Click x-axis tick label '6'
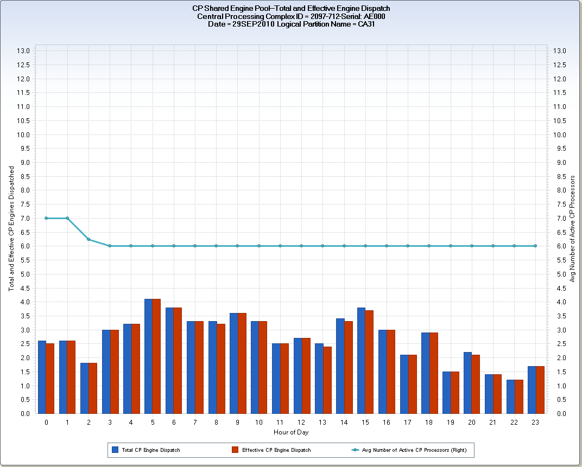Viewport: 582px width, 467px height. click(174, 423)
